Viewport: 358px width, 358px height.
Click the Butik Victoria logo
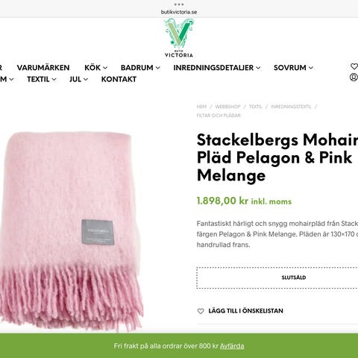179,38
